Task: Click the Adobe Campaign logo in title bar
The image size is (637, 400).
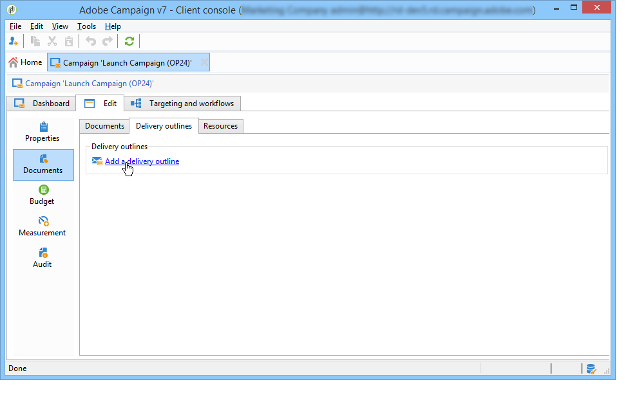Action: [12, 10]
